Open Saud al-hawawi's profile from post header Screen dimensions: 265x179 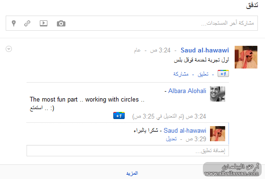[205, 50]
